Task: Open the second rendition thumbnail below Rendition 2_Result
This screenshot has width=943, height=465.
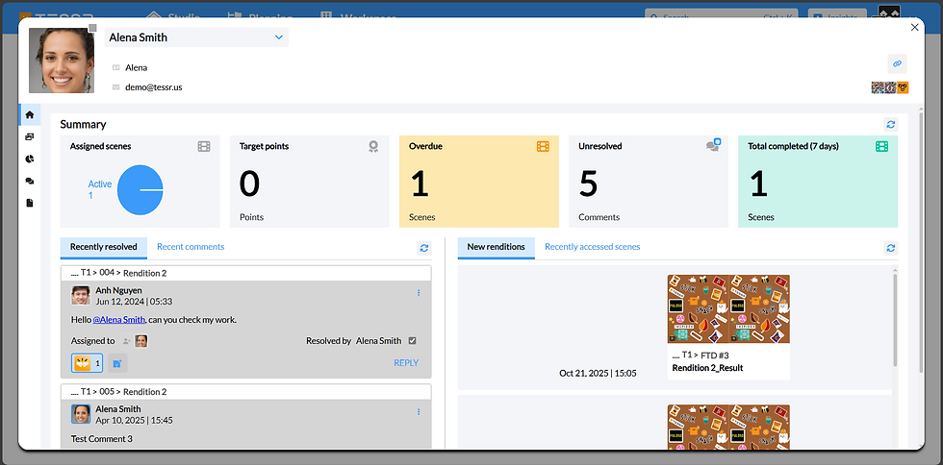Action: (x=729, y=427)
